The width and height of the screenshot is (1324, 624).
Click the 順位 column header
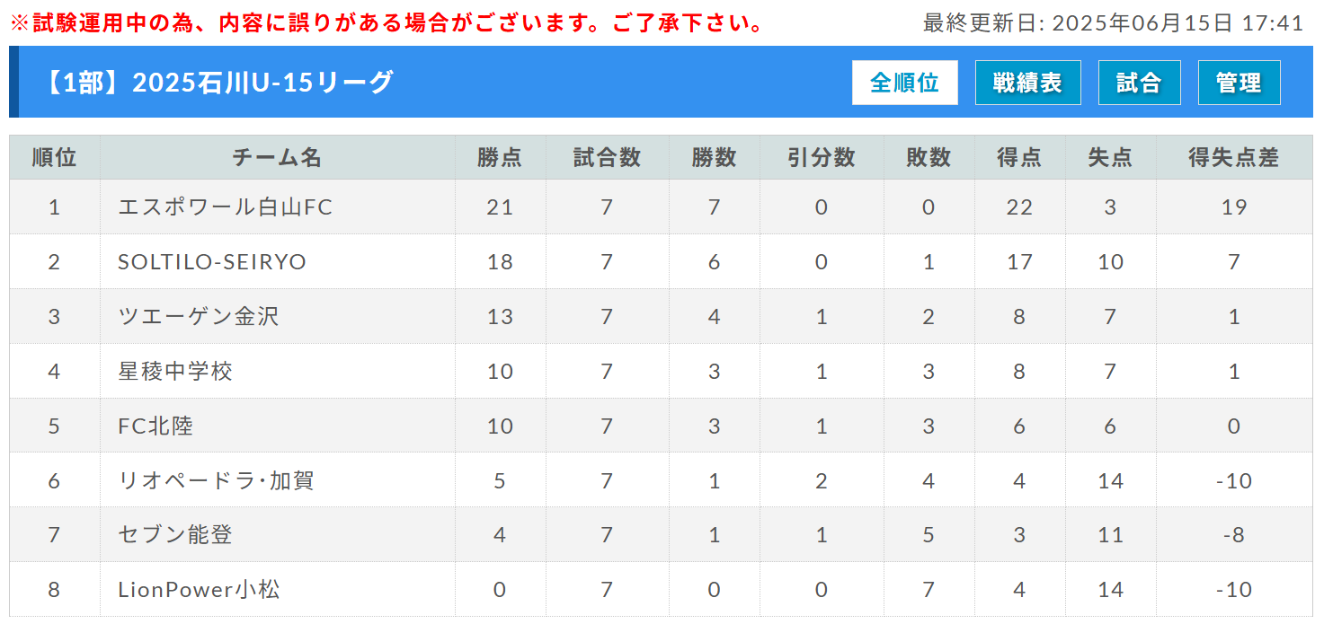pos(54,158)
